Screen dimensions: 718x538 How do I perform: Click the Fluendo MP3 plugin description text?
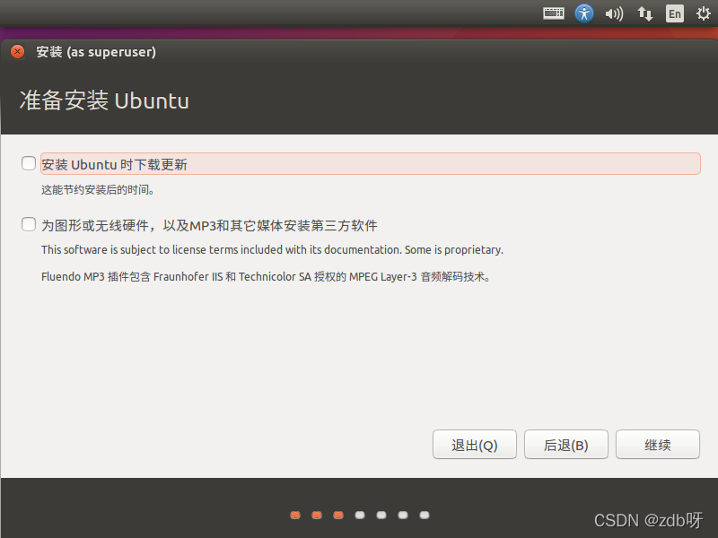pos(266,277)
